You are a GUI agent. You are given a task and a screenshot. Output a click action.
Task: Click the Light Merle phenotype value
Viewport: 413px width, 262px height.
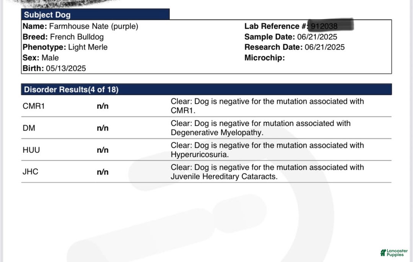[88, 47]
